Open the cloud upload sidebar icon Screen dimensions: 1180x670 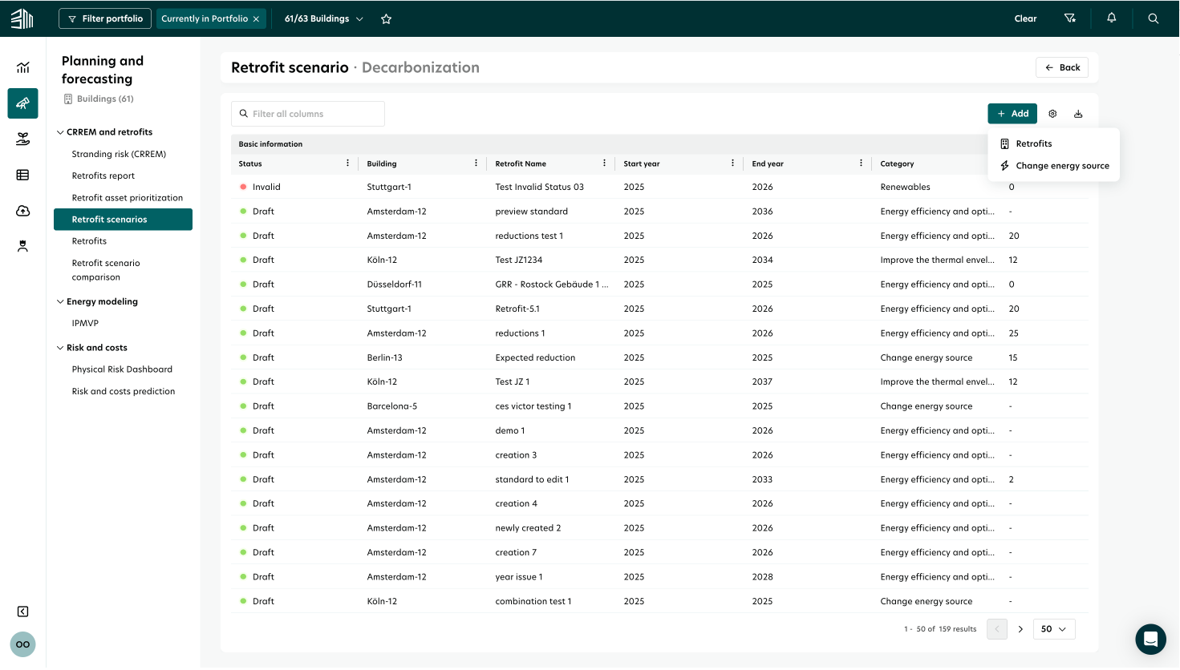pos(23,211)
